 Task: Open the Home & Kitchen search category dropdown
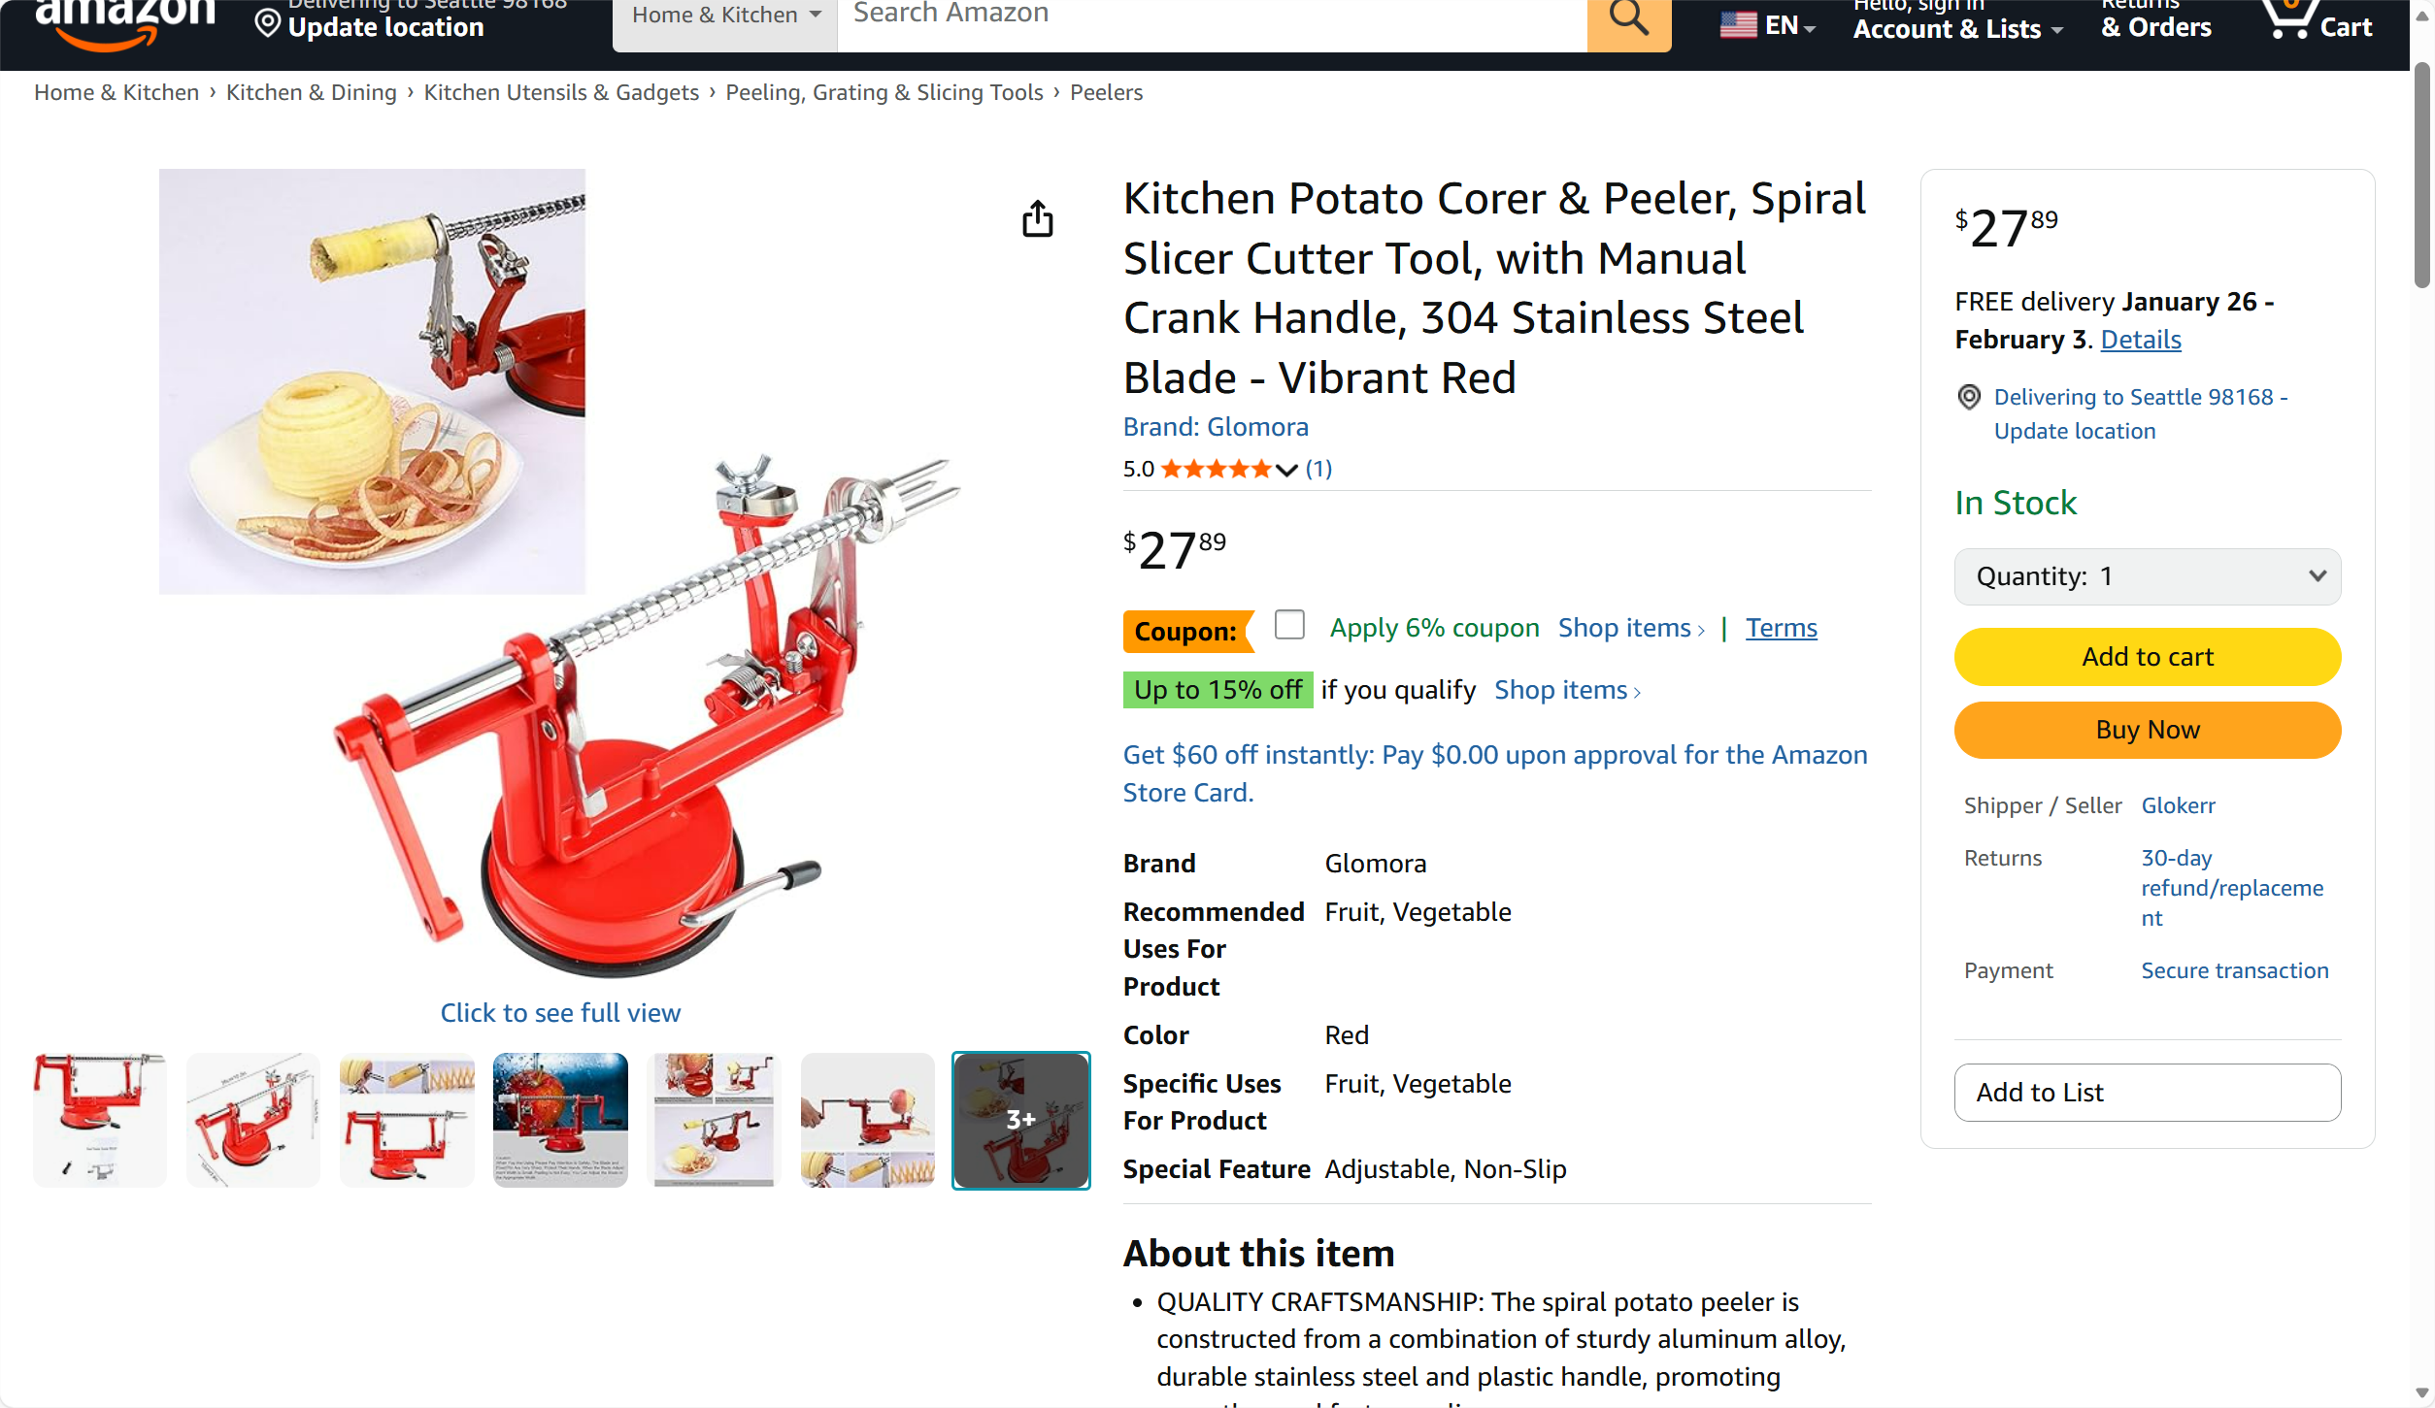(x=725, y=17)
